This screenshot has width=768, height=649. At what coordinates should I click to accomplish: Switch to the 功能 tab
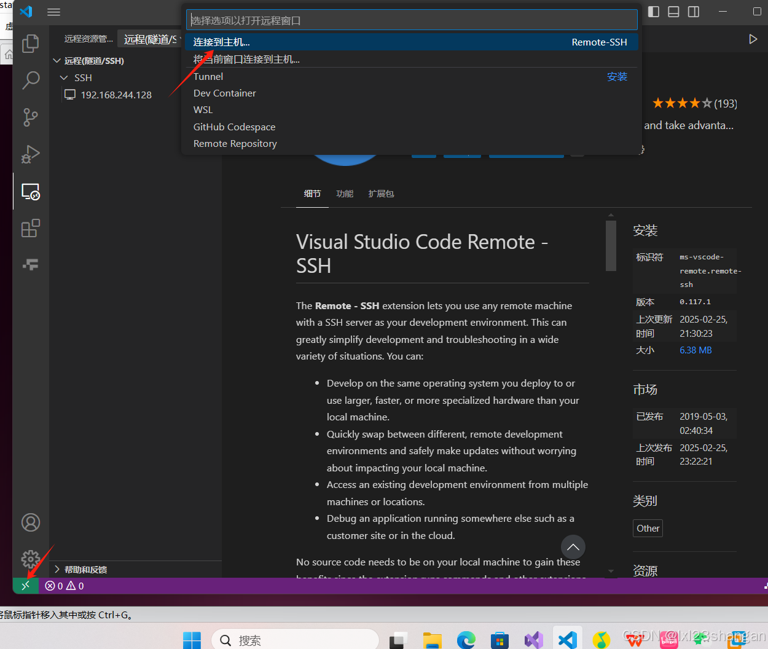(345, 194)
